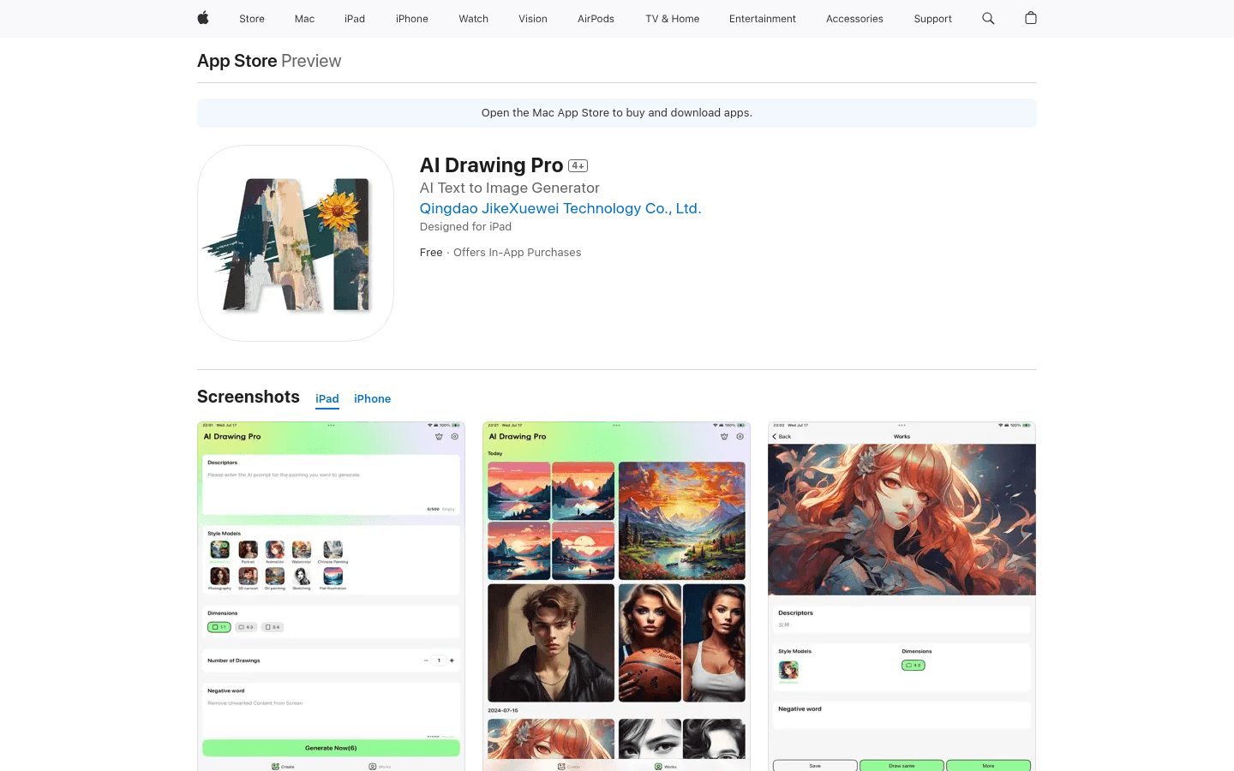Viewport: 1234px width, 771px height.
Task: Click 4:3 dimension chip in third screenshot
Action: (x=914, y=666)
